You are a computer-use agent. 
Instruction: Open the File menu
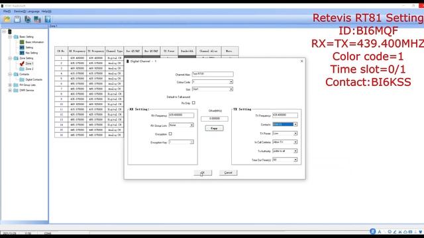coord(7,11)
